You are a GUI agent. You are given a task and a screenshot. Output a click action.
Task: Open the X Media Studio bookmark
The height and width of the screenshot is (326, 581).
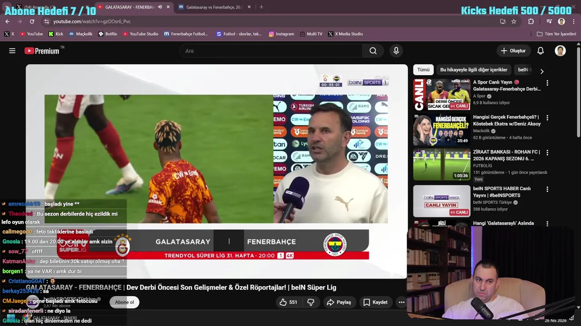point(345,34)
